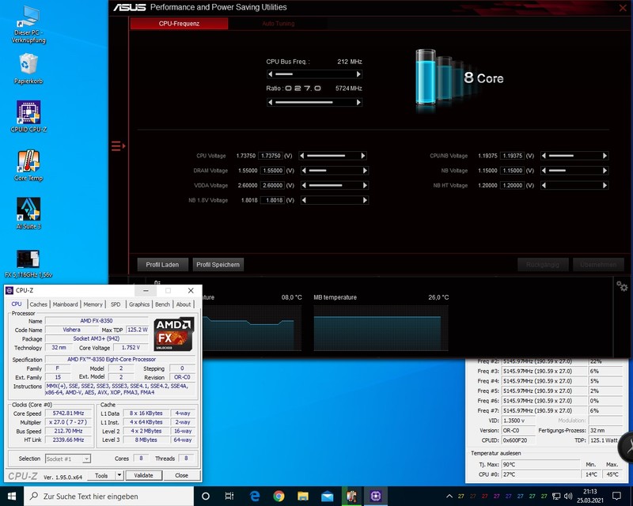Viewport: 633px width, 506px height.
Task: Open the Bench tab in CPU-Z
Action: point(163,304)
